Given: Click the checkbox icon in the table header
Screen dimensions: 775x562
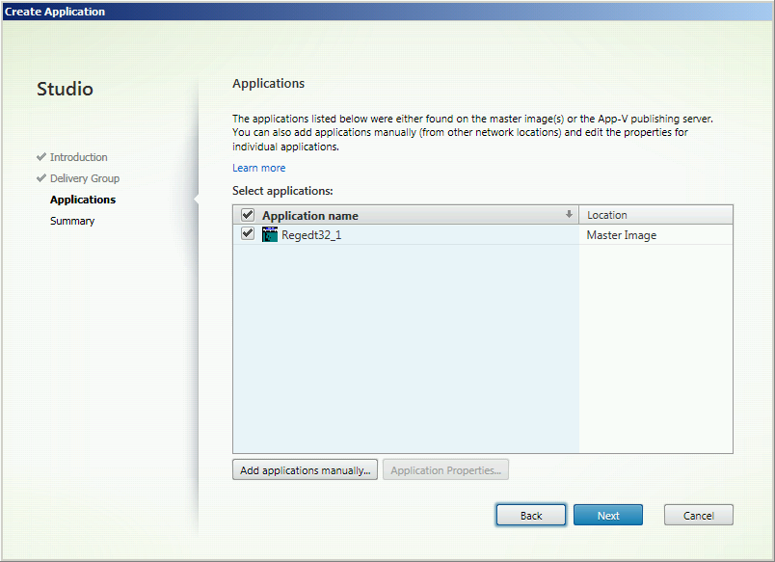Looking at the screenshot, I should point(247,214).
